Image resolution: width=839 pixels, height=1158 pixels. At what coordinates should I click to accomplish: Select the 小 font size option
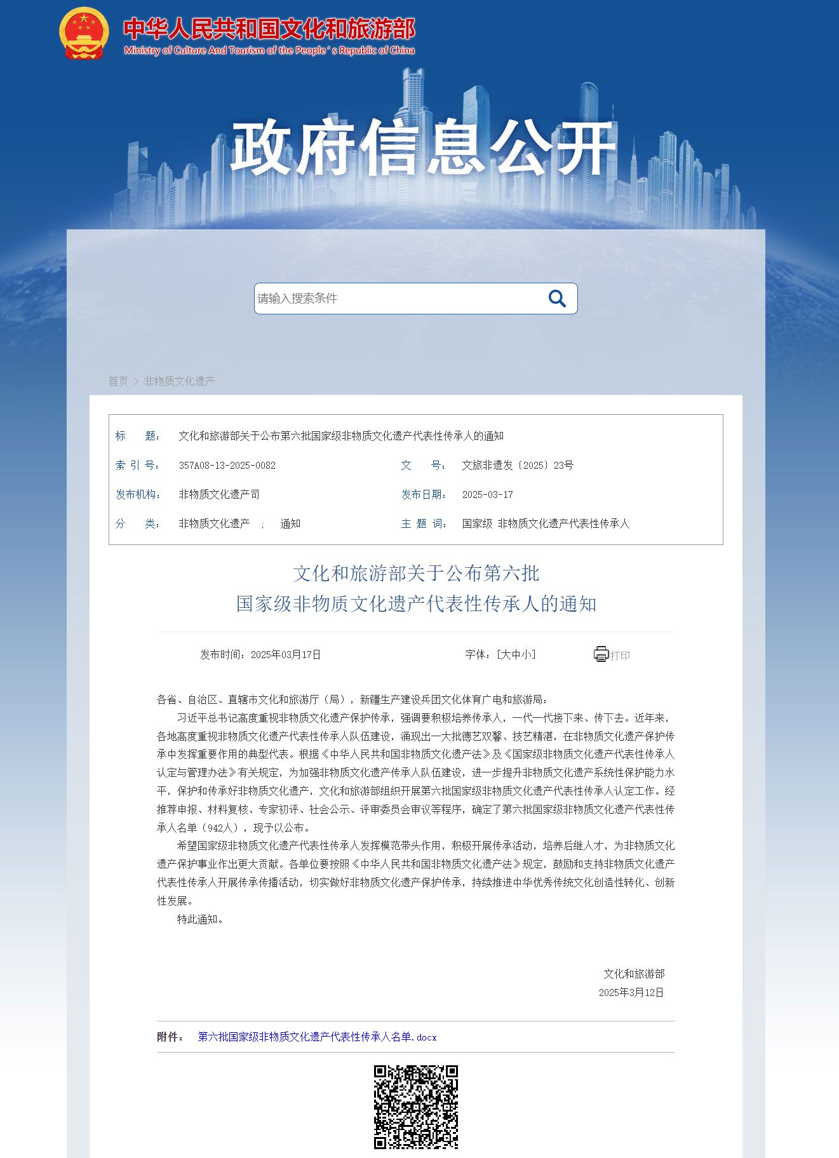tap(526, 654)
